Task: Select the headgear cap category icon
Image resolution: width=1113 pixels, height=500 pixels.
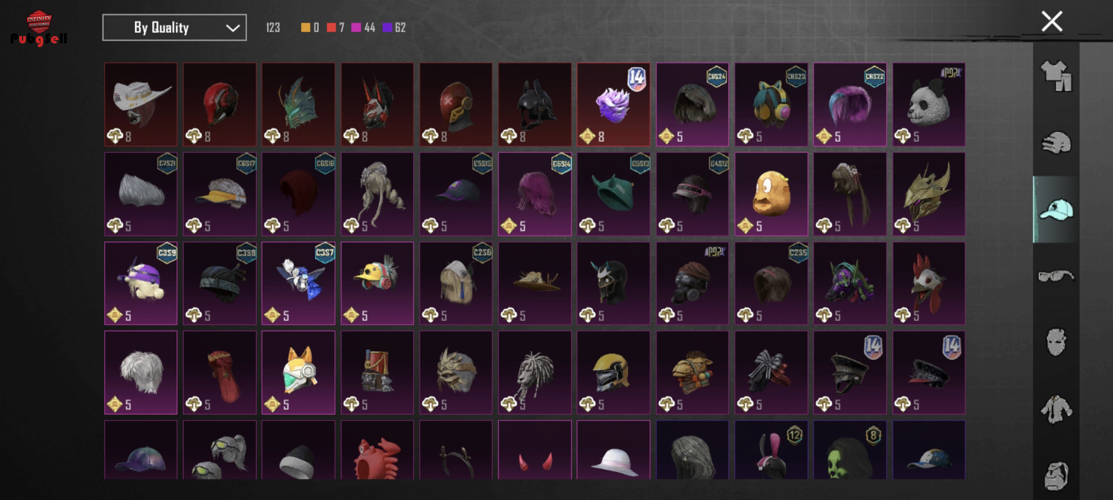Action: pos(1056,210)
